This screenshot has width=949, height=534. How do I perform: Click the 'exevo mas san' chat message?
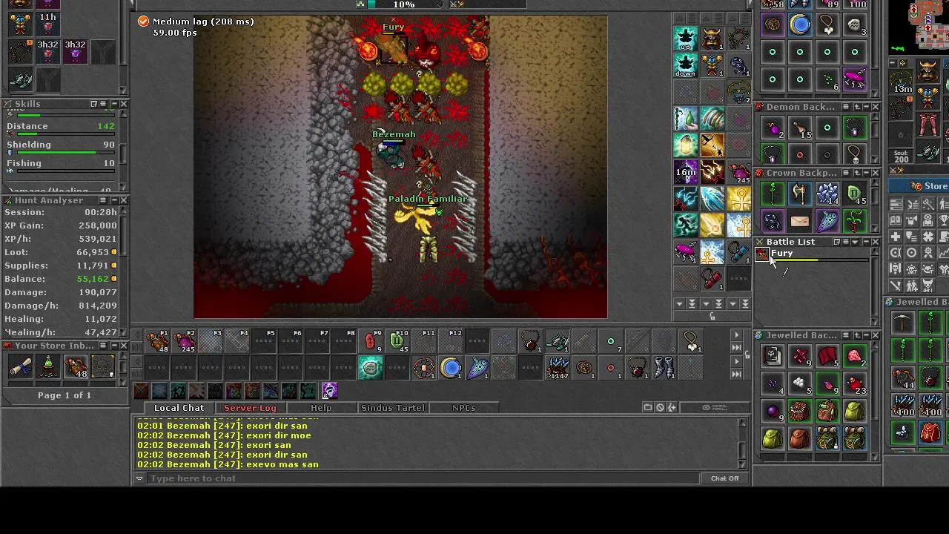tap(228, 464)
